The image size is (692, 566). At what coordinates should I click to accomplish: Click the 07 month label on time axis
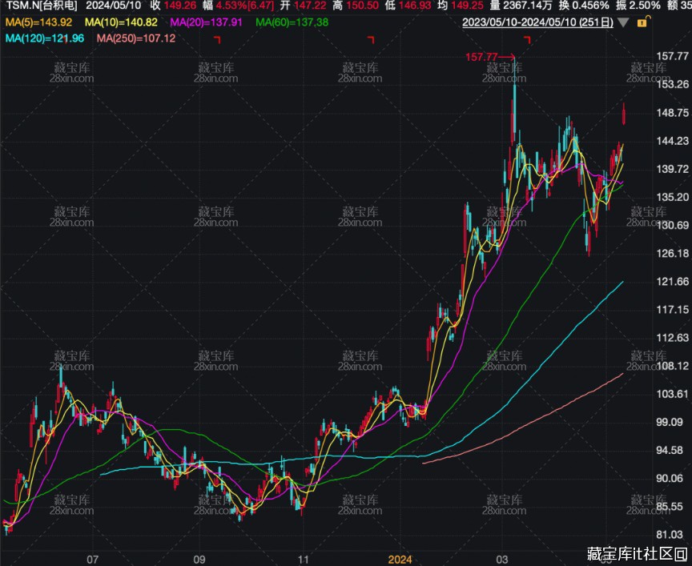point(92,559)
